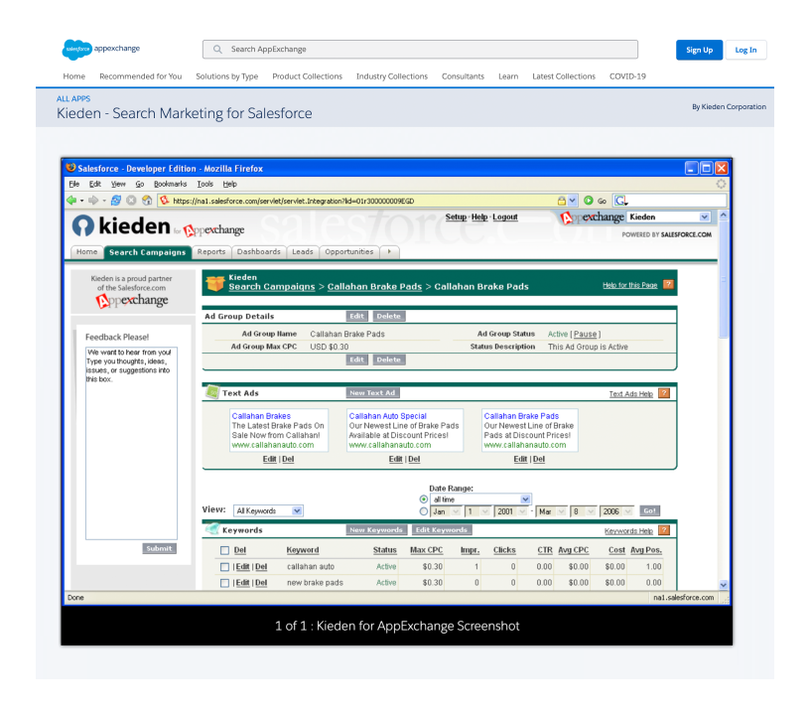Click the magnifier icon in Search AppExchange
The width and height of the screenshot is (810, 715).
pos(217,49)
